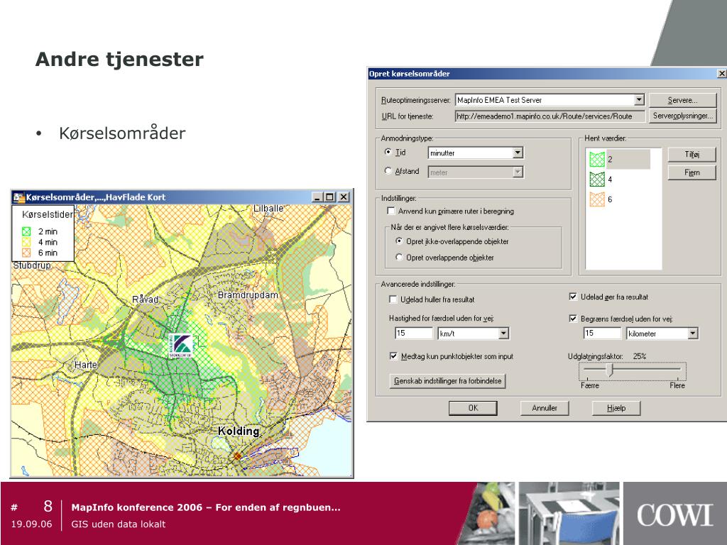Click the 6 min legend swatch
Image resolution: width=727 pixels, height=545 pixels.
(26, 253)
